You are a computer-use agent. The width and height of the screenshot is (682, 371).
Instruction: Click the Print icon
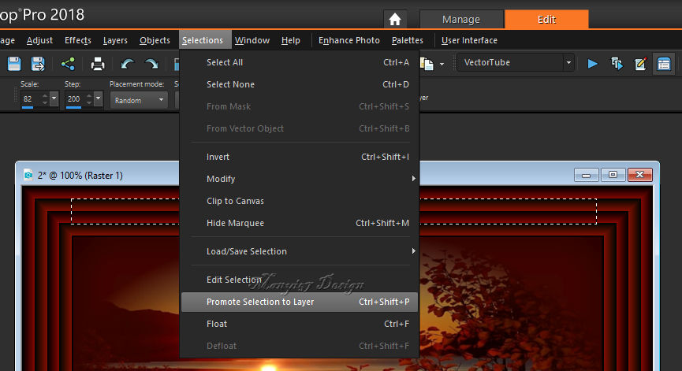[98, 64]
